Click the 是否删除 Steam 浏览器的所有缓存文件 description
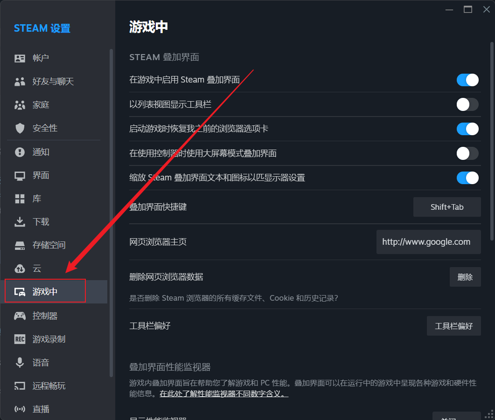 tap(234, 298)
